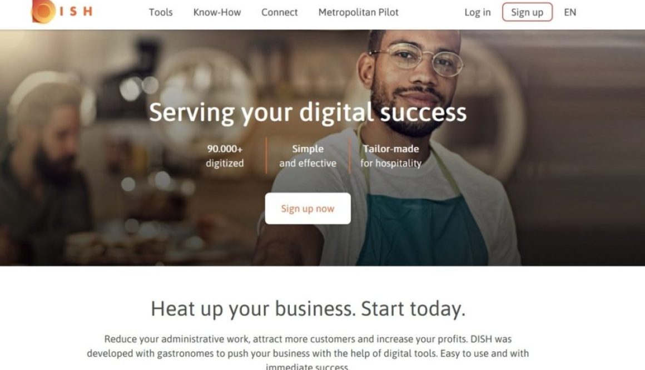Select the 90.000+ digitized stat
The image size is (645, 370).
click(x=225, y=156)
